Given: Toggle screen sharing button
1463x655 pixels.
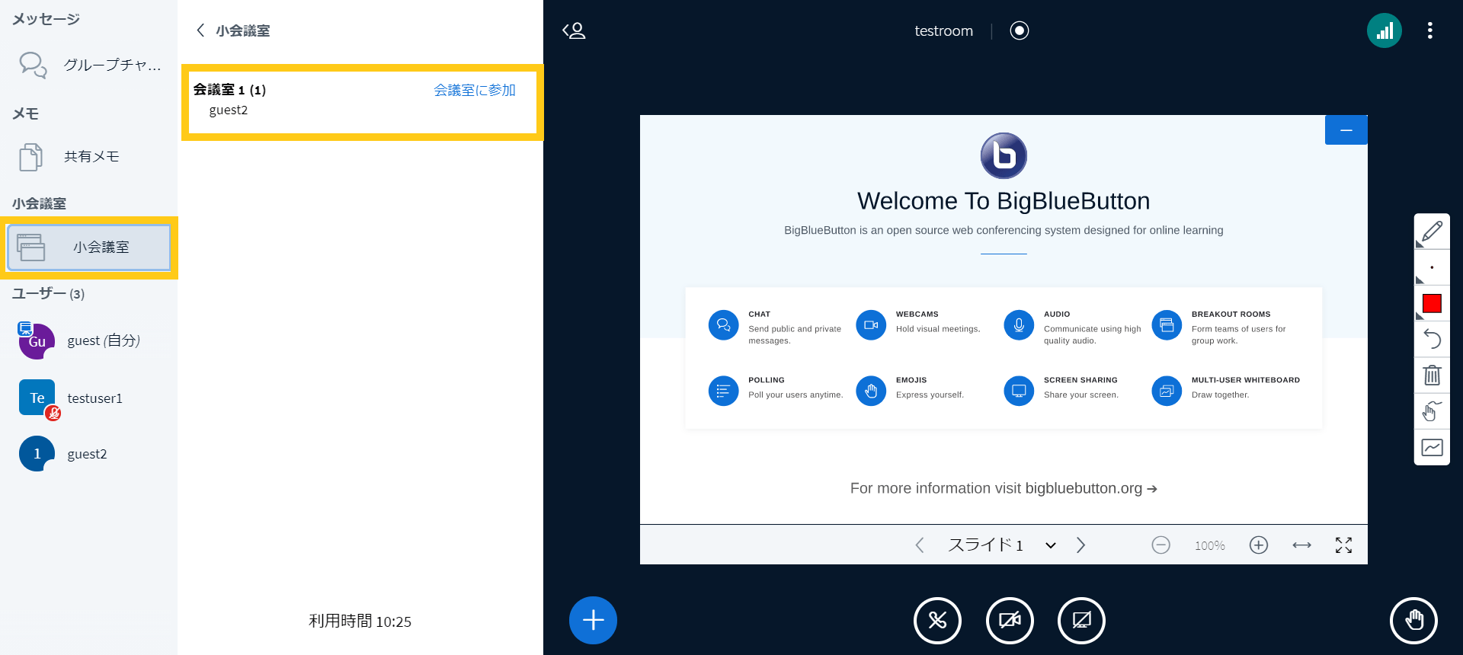Looking at the screenshot, I should click(x=1081, y=621).
